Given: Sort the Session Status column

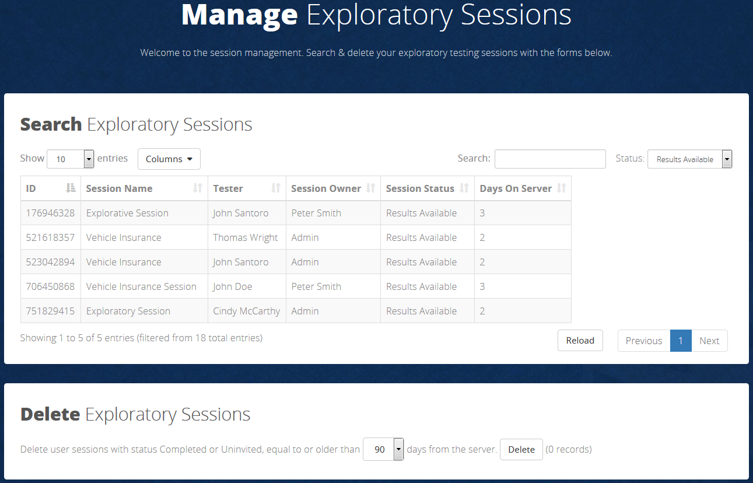Looking at the screenshot, I should point(427,188).
